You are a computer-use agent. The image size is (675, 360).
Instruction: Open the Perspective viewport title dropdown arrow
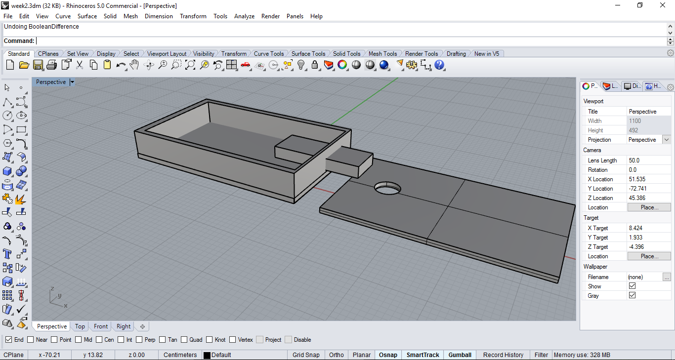point(72,82)
